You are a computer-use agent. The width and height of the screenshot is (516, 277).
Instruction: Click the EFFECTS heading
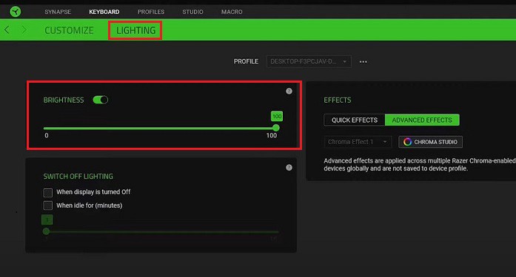click(x=338, y=100)
